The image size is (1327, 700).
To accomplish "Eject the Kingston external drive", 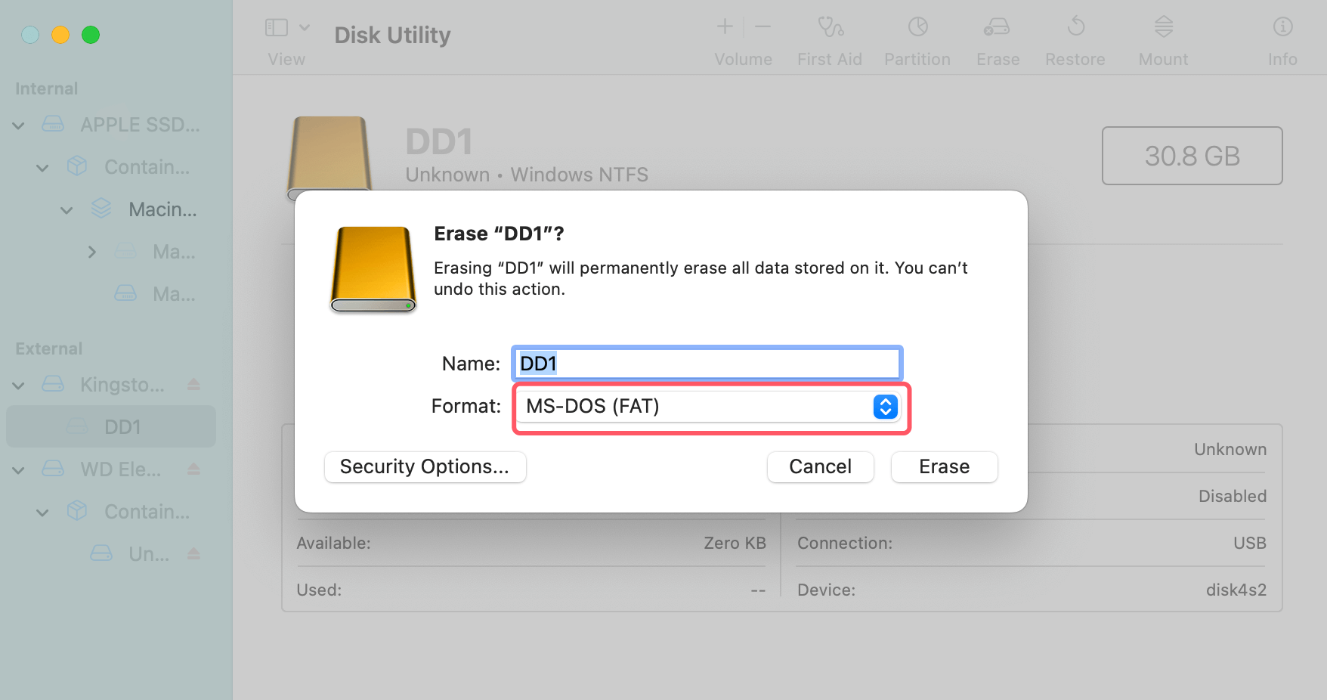I will [193, 385].
